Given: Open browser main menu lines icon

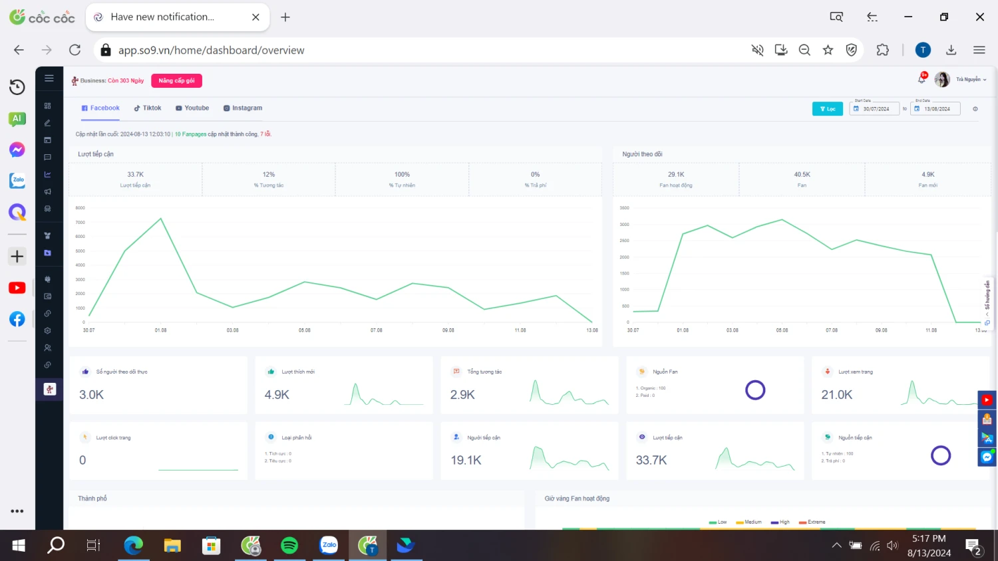Looking at the screenshot, I should [979, 50].
